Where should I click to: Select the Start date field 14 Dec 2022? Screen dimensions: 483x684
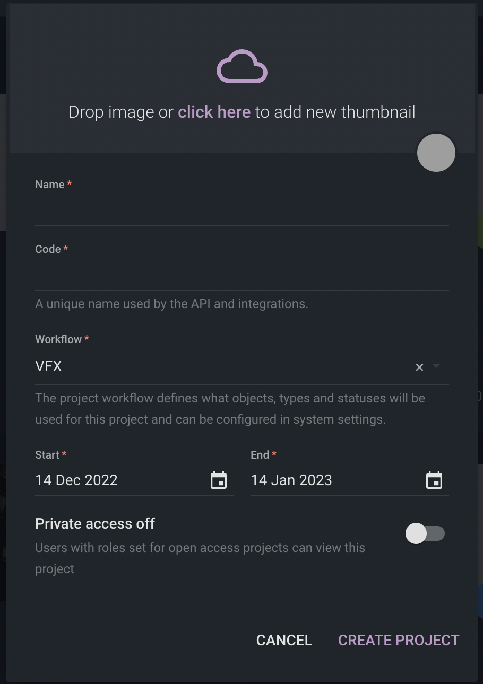click(x=134, y=480)
